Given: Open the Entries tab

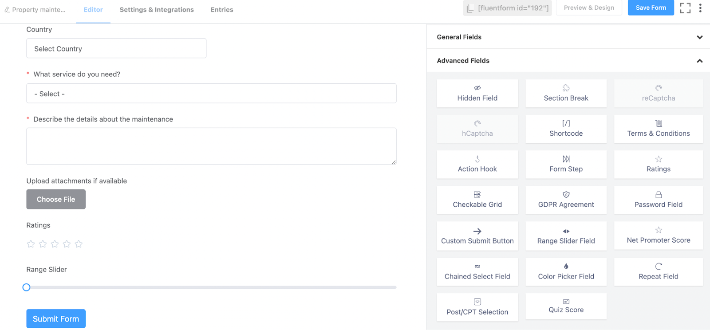Looking at the screenshot, I should [222, 10].
